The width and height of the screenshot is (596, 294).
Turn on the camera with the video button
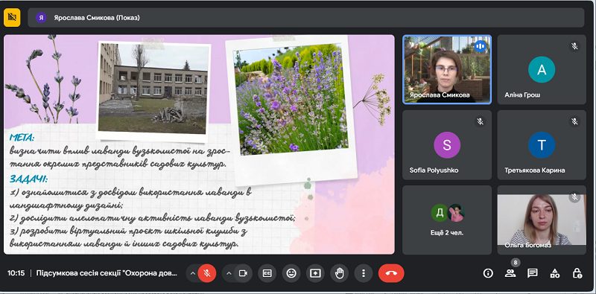pos(243,273)
